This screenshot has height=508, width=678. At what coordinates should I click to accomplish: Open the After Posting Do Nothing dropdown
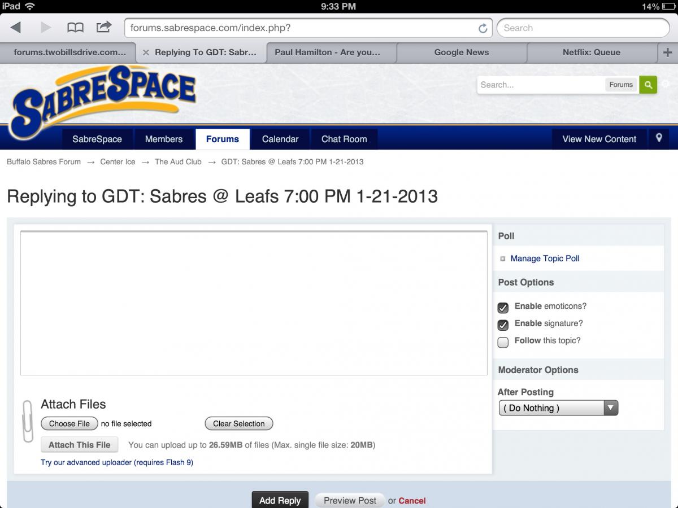click(x=558, y=408)
